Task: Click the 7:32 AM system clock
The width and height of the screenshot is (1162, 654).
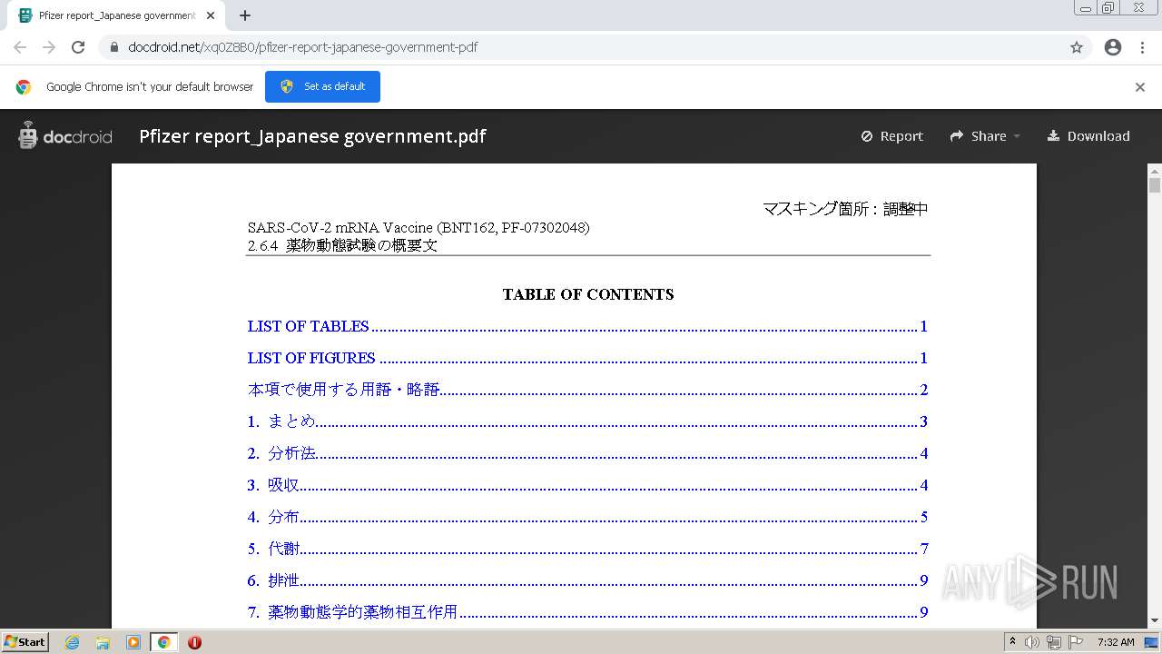Action: tap(1116, 642)
